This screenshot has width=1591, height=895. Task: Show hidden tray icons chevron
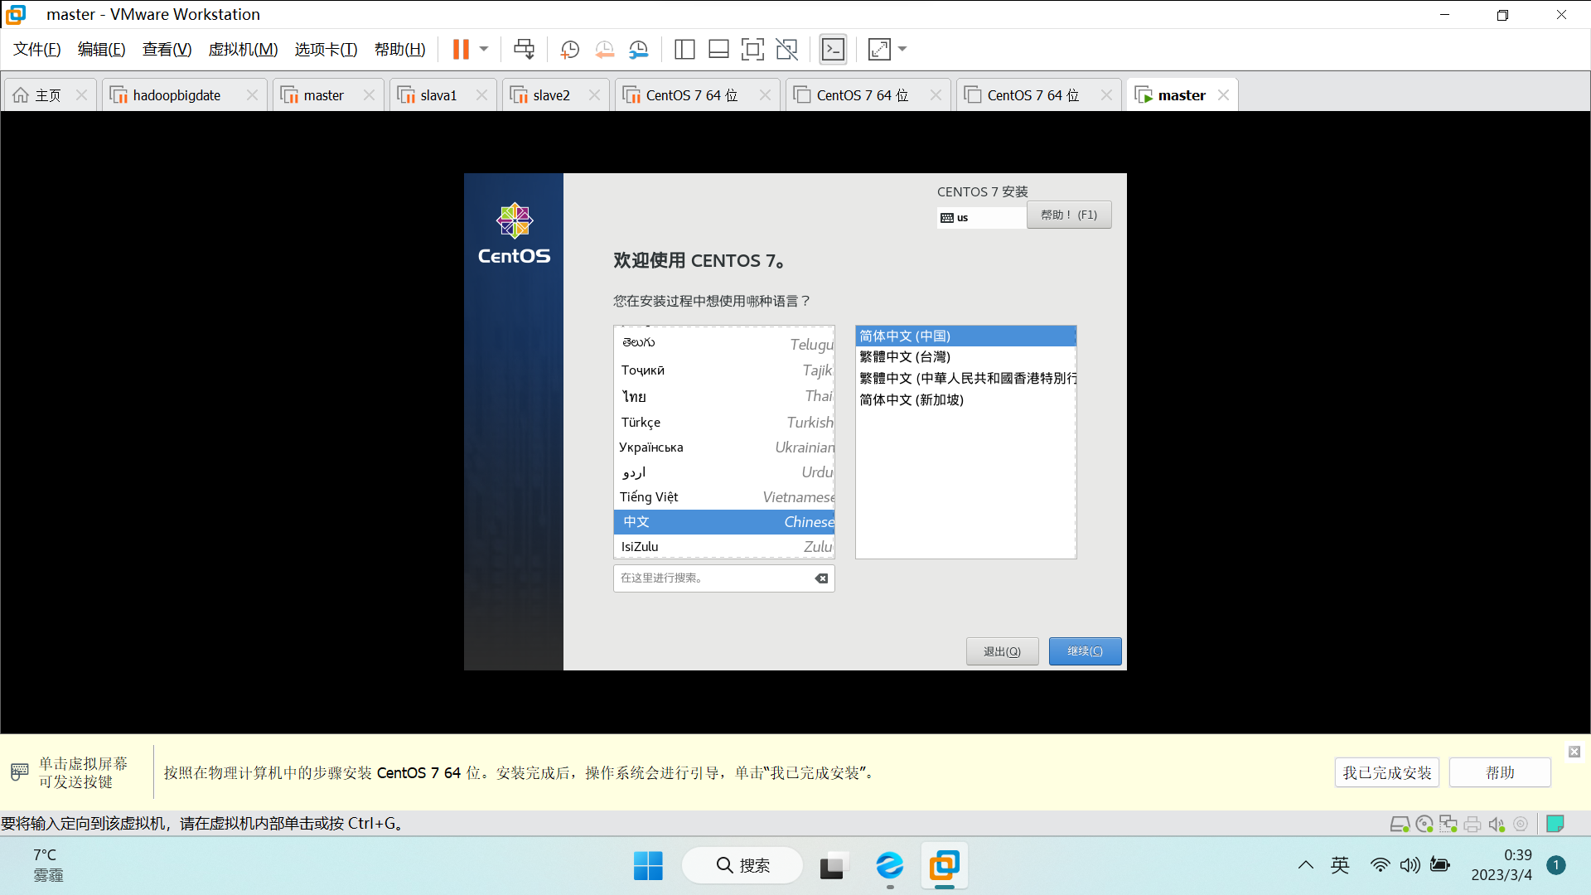pyautogui.click(x=1305, y=866)
